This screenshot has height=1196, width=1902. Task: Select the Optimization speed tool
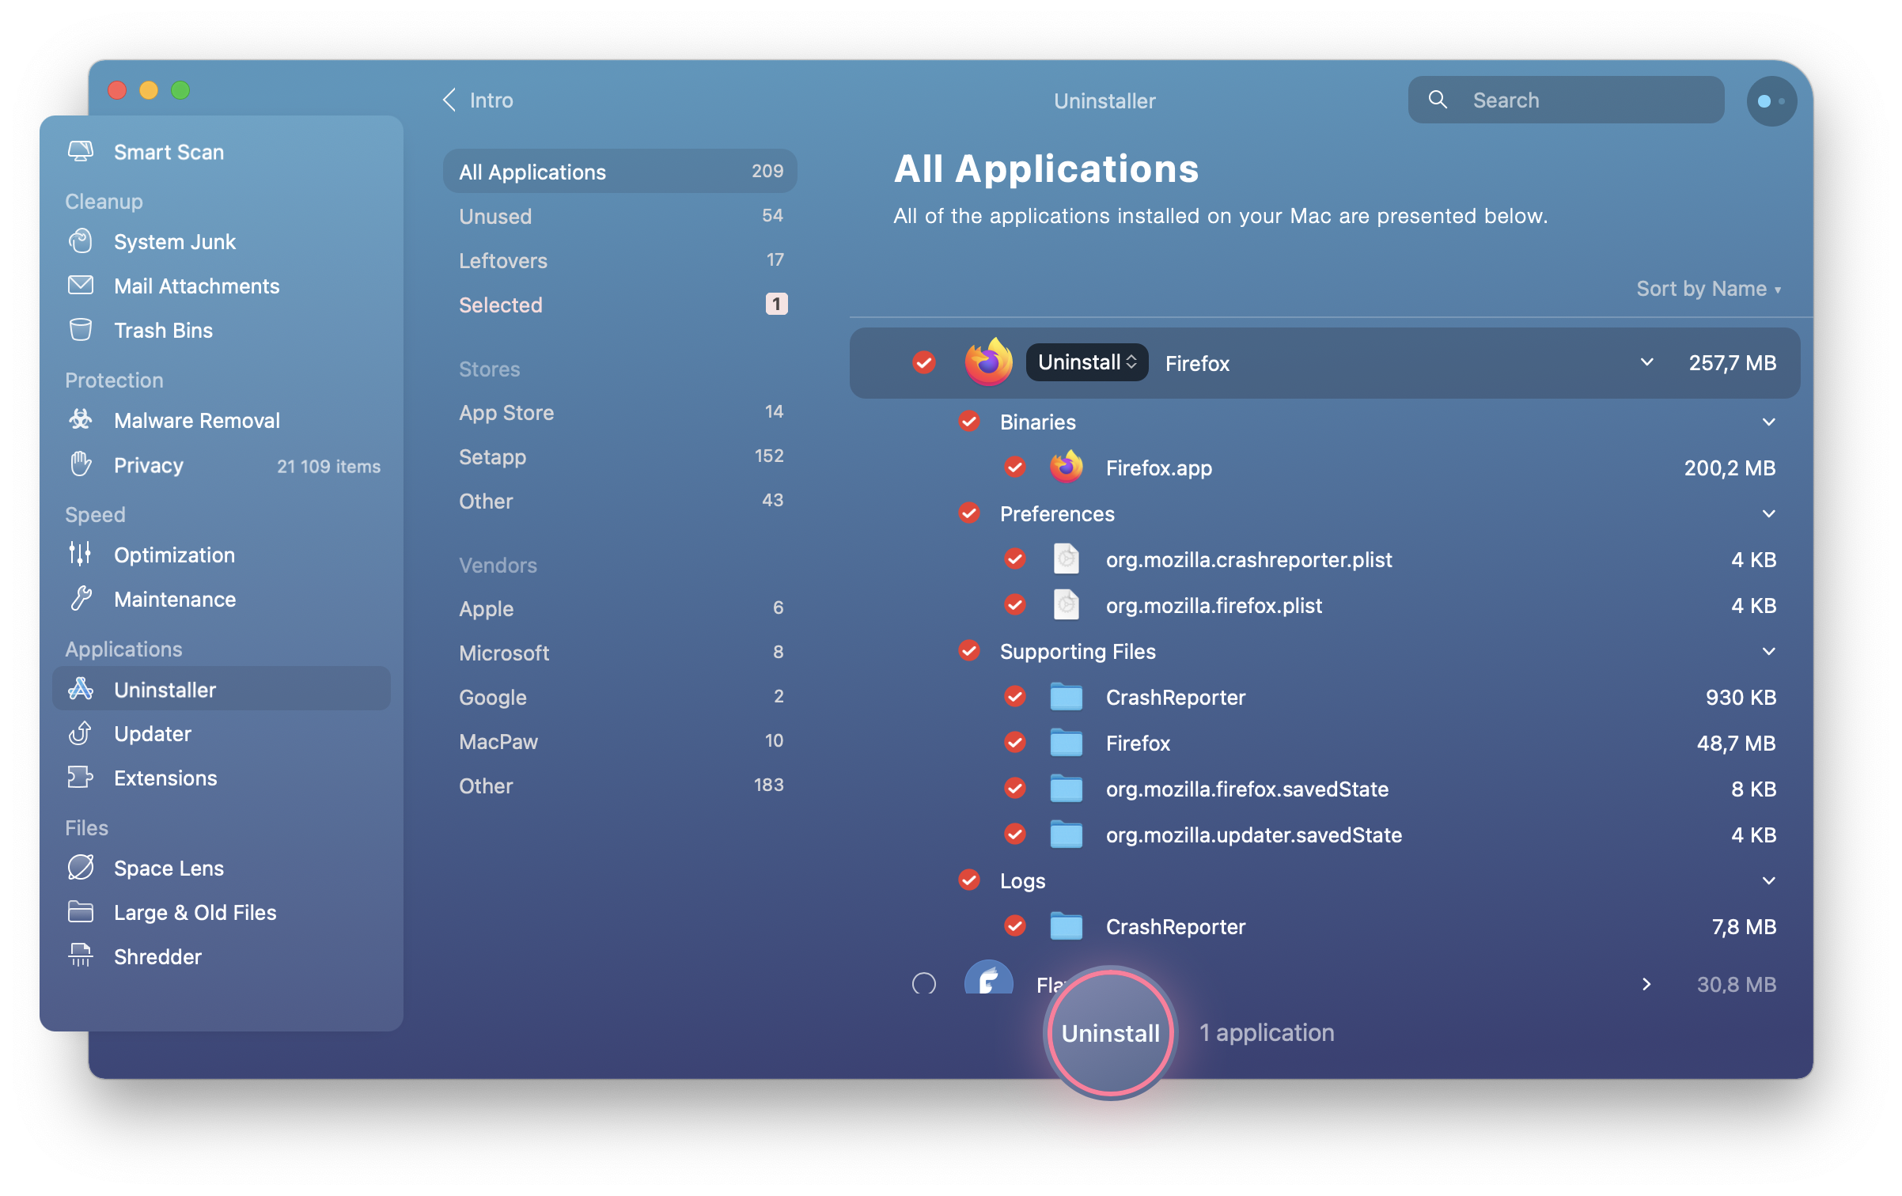173,554
